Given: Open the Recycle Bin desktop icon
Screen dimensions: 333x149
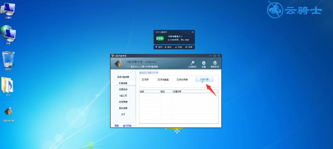Looking at the screenshot, I should click(8, 61).
